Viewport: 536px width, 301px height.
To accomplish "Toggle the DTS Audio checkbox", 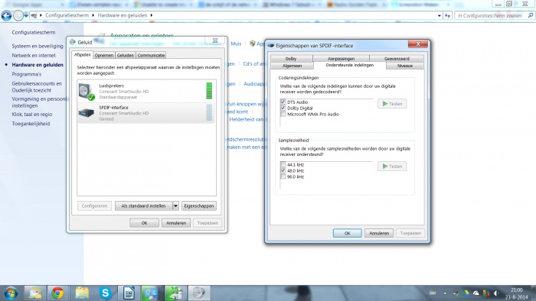I will [x=283, y=102].
